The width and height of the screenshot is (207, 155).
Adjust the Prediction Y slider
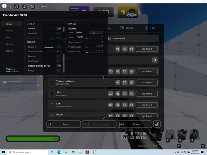coord(94,52)
